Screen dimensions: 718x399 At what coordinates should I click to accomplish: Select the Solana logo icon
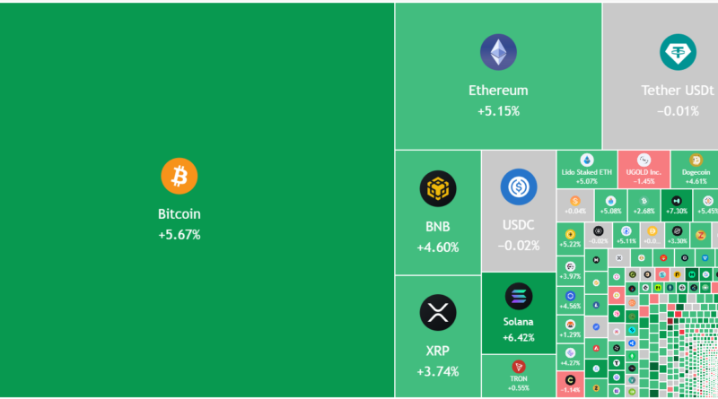[518, 295]
